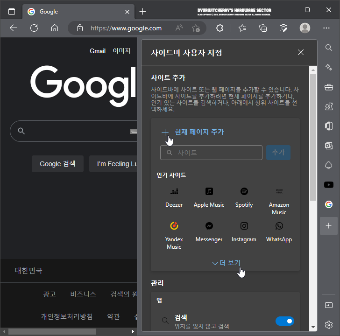Click panel scrollbar up arrow
The height and width of the screenshot is (336, 340).
coord(313,70)
